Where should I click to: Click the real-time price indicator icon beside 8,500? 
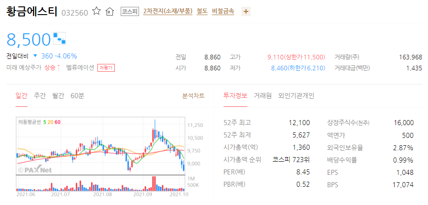tap(59, 38)
